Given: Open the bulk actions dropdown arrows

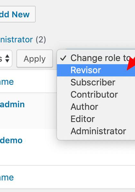Looking at the screenshot, I should pyautogui.click(x=6, y=58).
